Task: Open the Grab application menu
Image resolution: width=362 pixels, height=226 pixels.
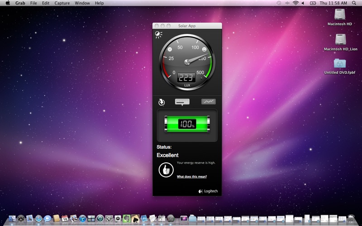Action: (x=20, y=3)
